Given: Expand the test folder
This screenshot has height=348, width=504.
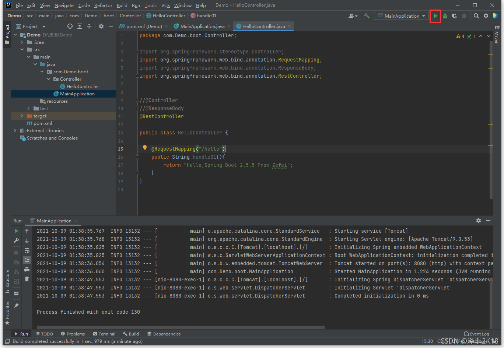Looking at the screenshot, I should (29, 109).
